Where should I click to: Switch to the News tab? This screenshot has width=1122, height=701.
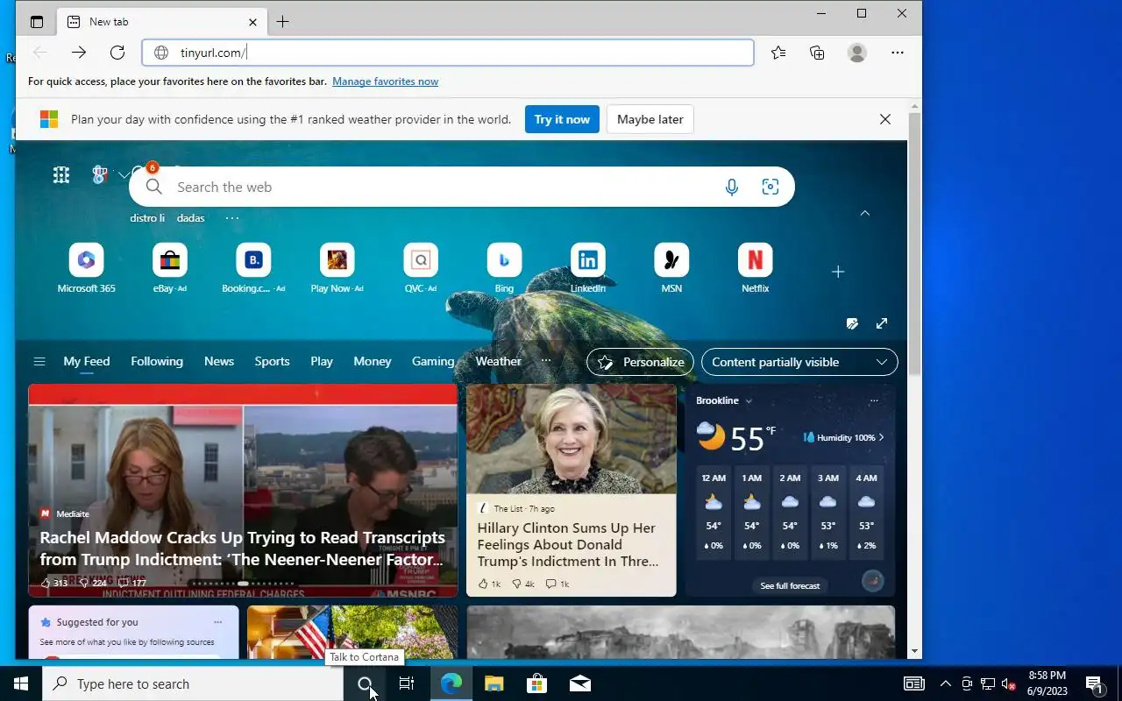point(219,361)
